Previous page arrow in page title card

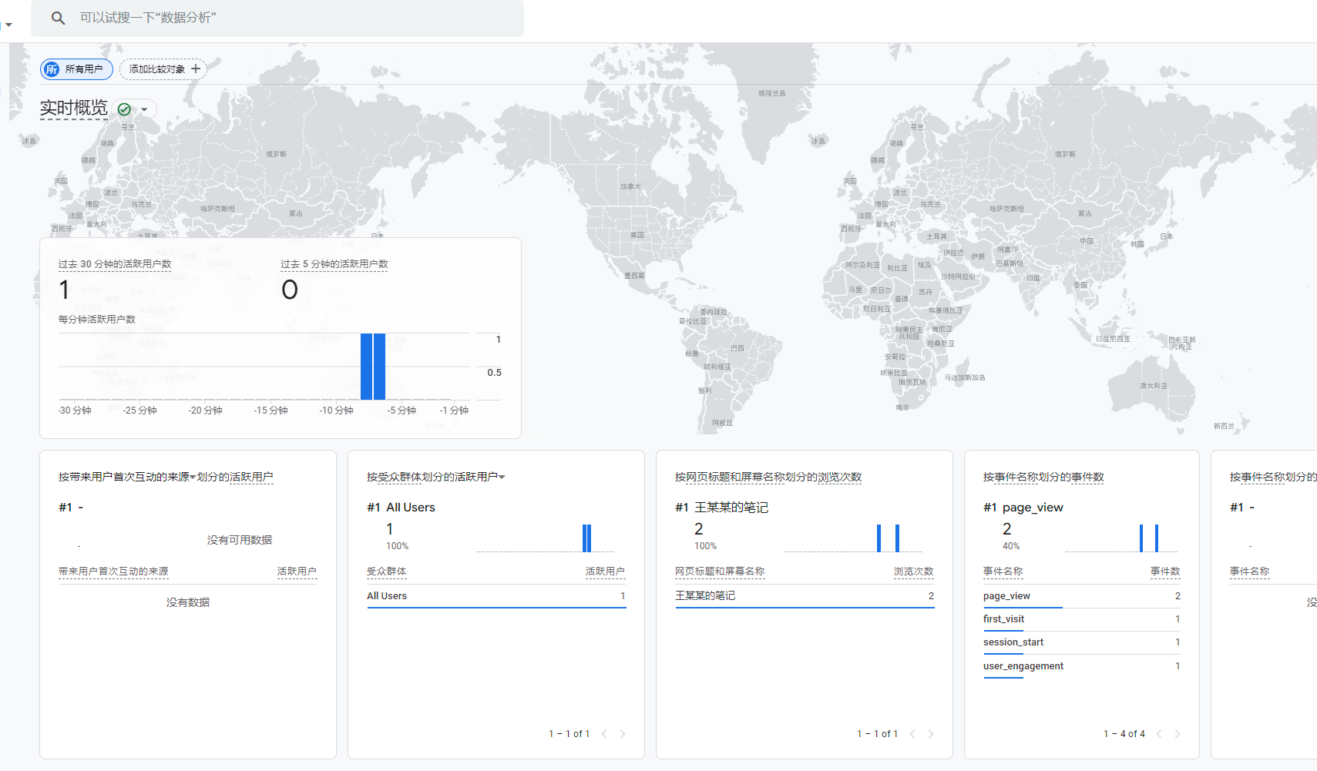[x=912, y=734]
